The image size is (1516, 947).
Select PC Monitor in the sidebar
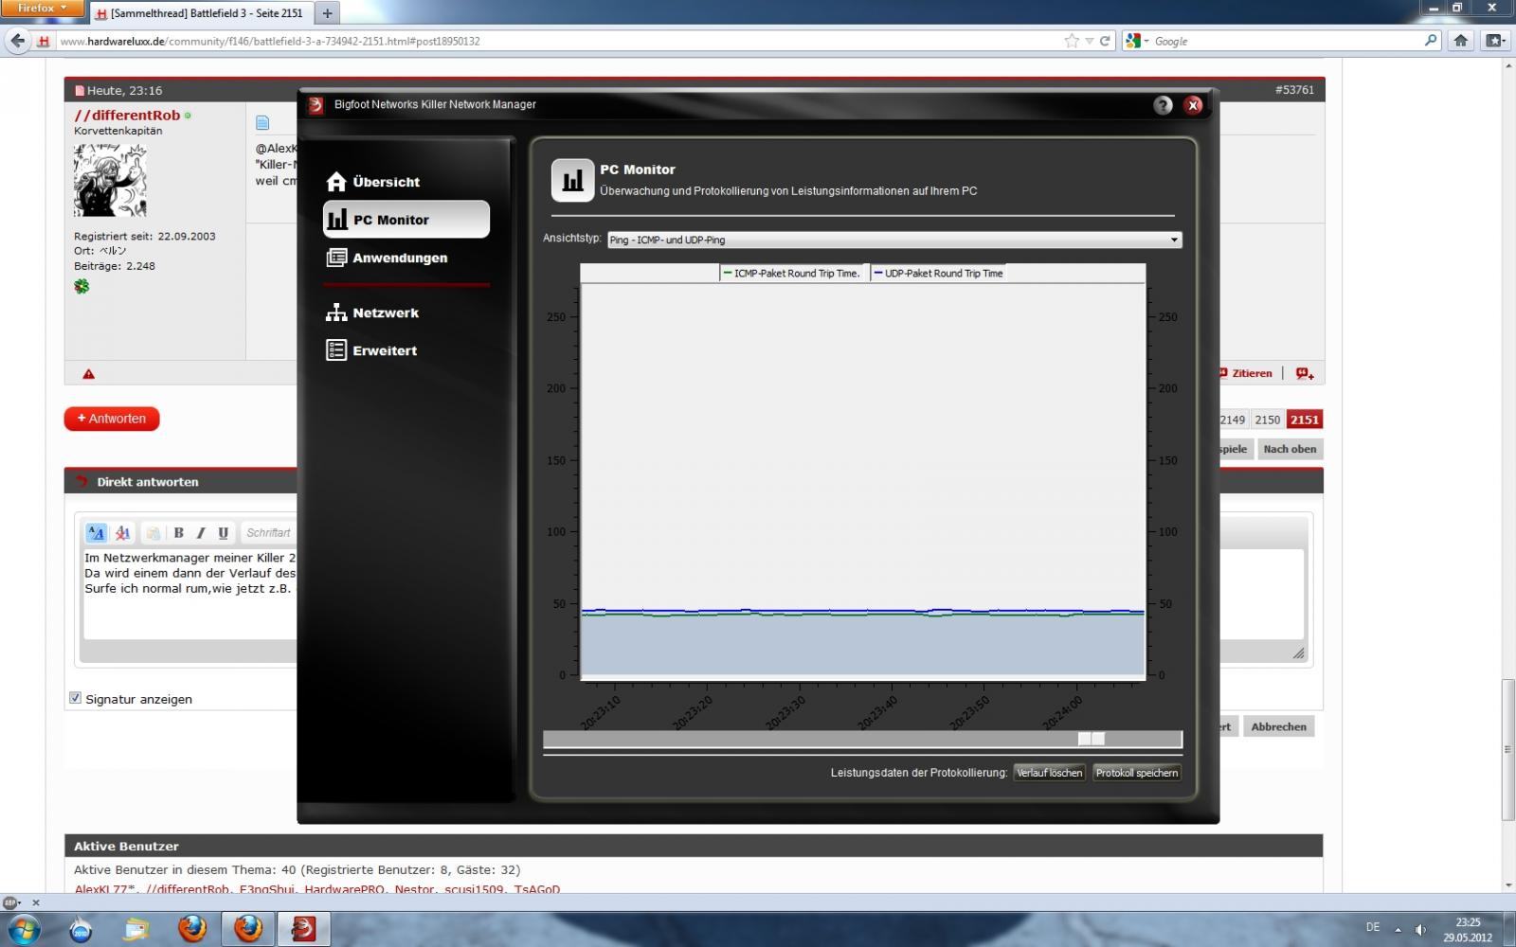pyautogui.click(x=406, y=219)
